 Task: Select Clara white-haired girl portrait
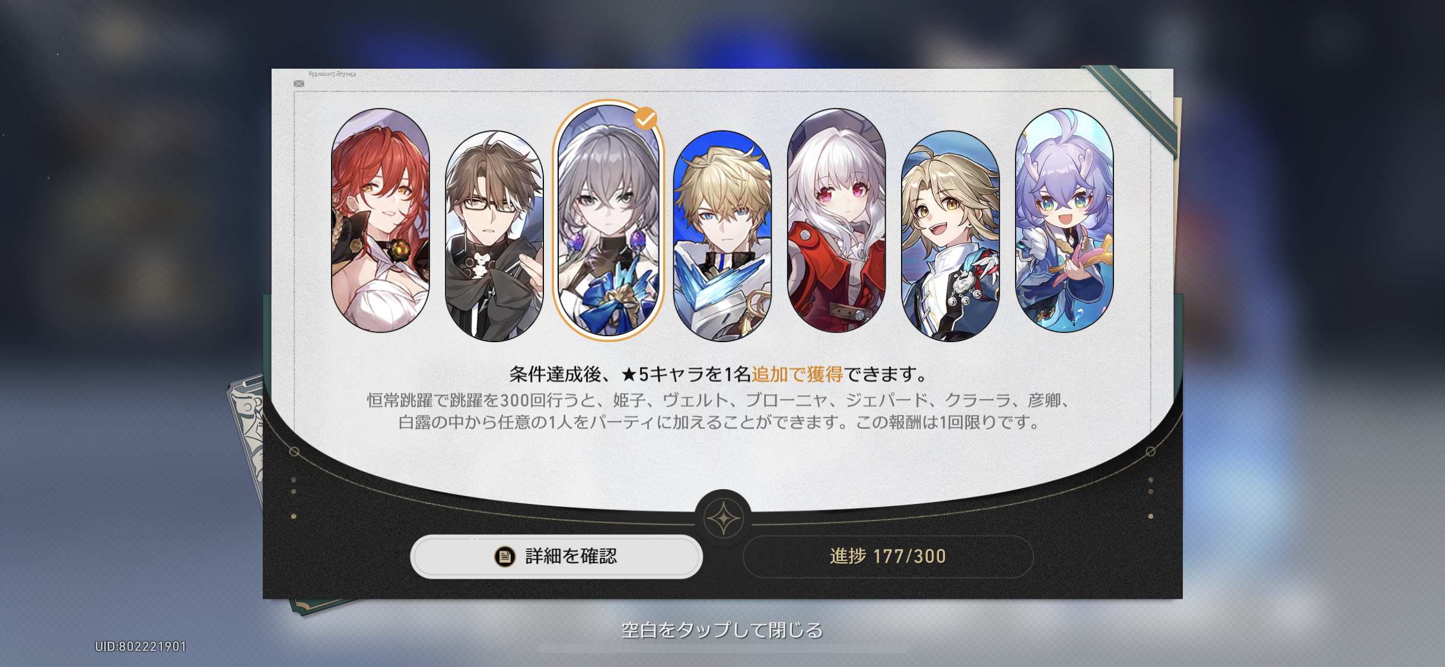point(836,220)
